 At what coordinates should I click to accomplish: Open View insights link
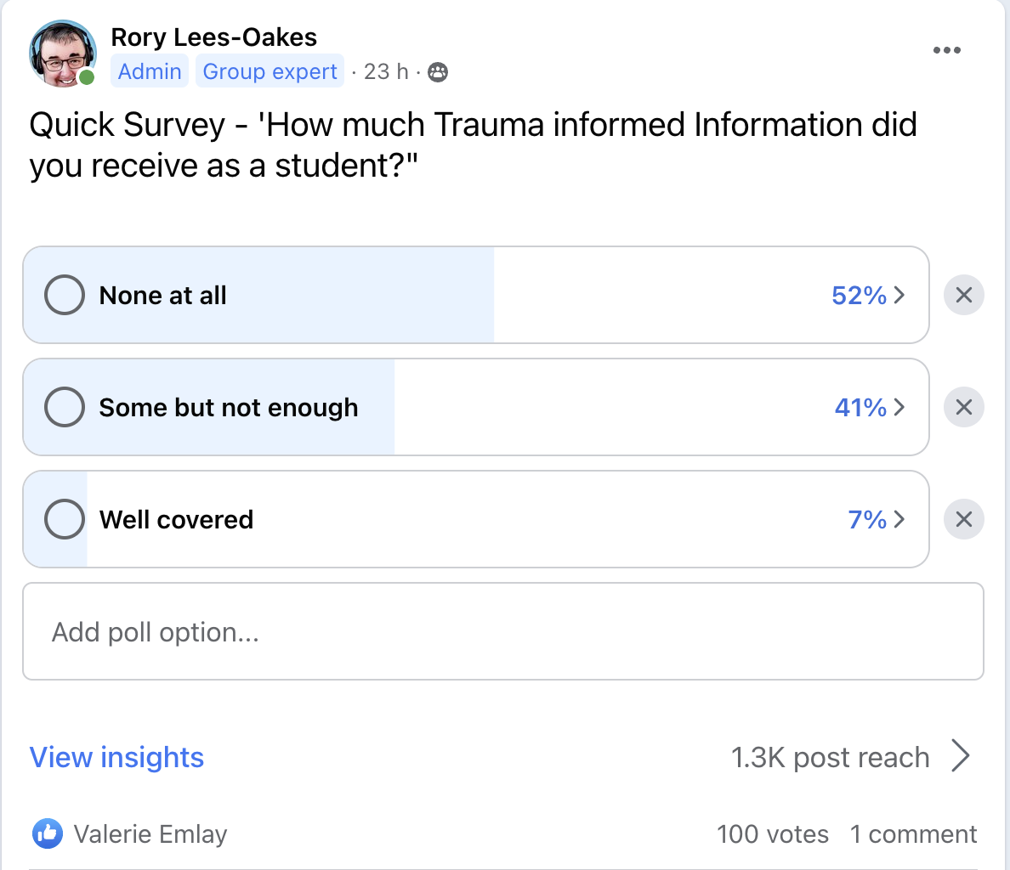pyautogui.click(x=117, y=757)
